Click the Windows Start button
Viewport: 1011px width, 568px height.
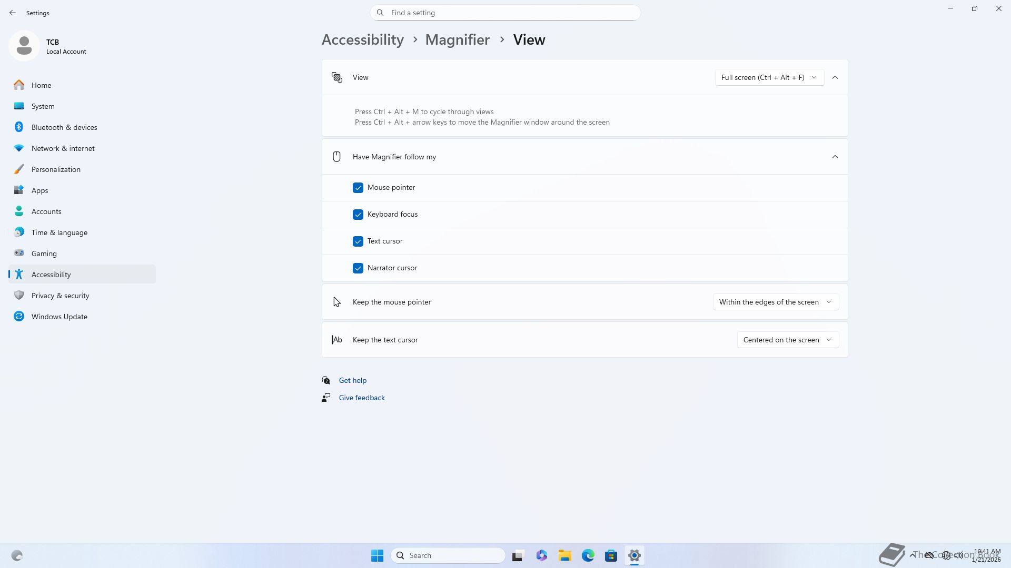pyautogui.click(x=377, y=555)
